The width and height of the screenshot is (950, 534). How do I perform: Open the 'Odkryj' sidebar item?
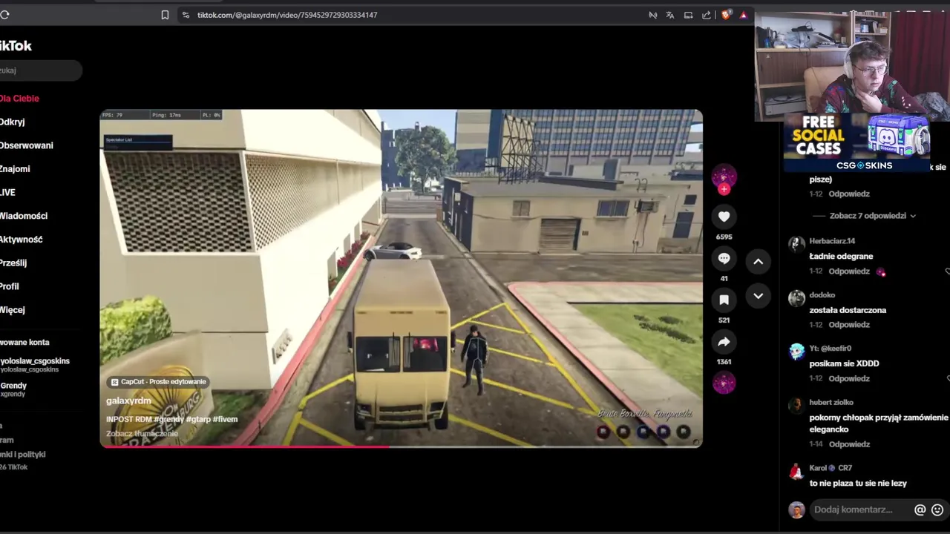click(x=13, y=122)
